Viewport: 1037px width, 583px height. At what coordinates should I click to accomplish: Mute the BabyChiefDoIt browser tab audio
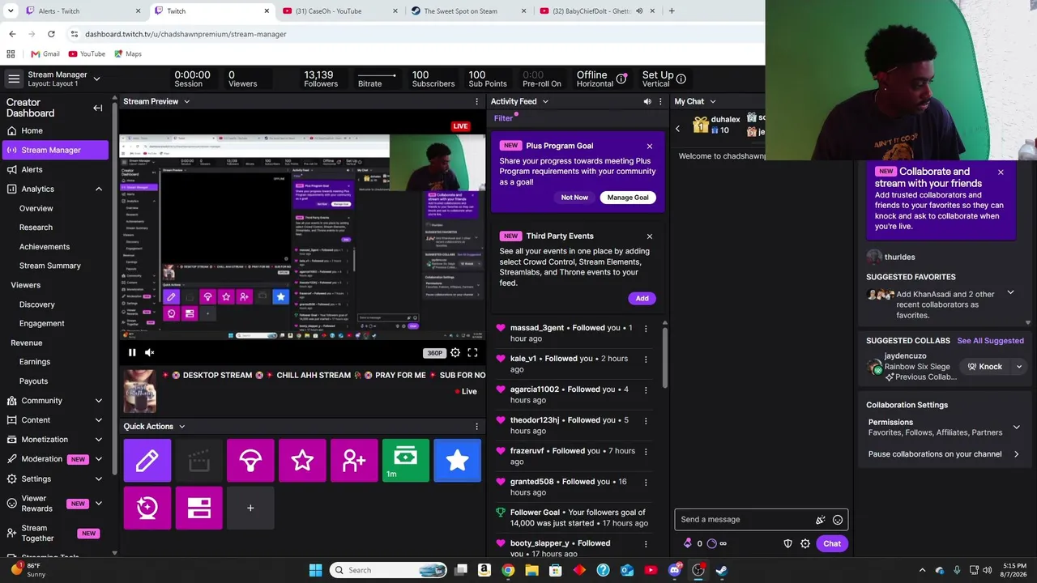click(639, 11)
